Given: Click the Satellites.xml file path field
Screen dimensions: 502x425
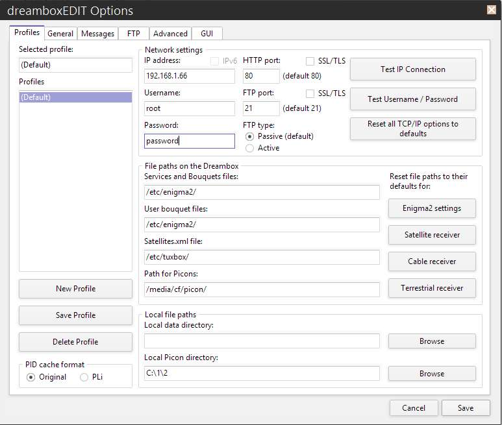Looking at the screenshot, I should (262, 257).
